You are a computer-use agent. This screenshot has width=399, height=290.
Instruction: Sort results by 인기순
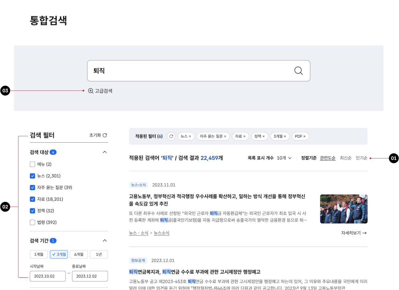click(x=361, y=158)
